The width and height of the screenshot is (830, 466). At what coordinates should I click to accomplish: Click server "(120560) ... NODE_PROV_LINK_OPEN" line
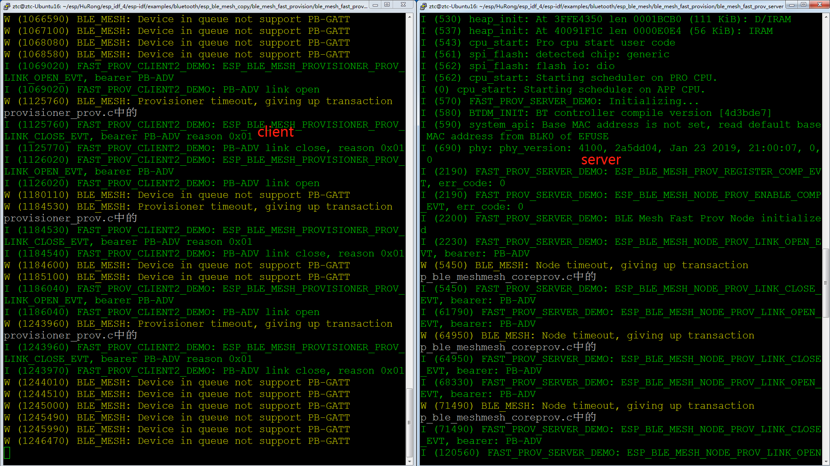pyautogui.click(x=621, y=453)
